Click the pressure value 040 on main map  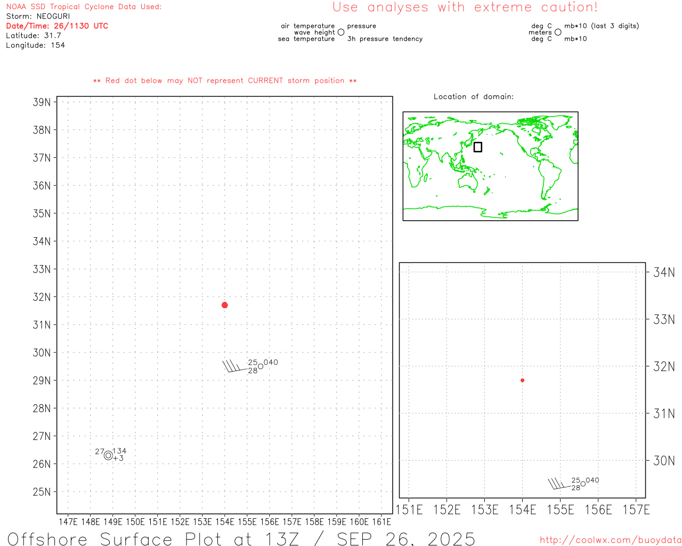pos(271,362)
